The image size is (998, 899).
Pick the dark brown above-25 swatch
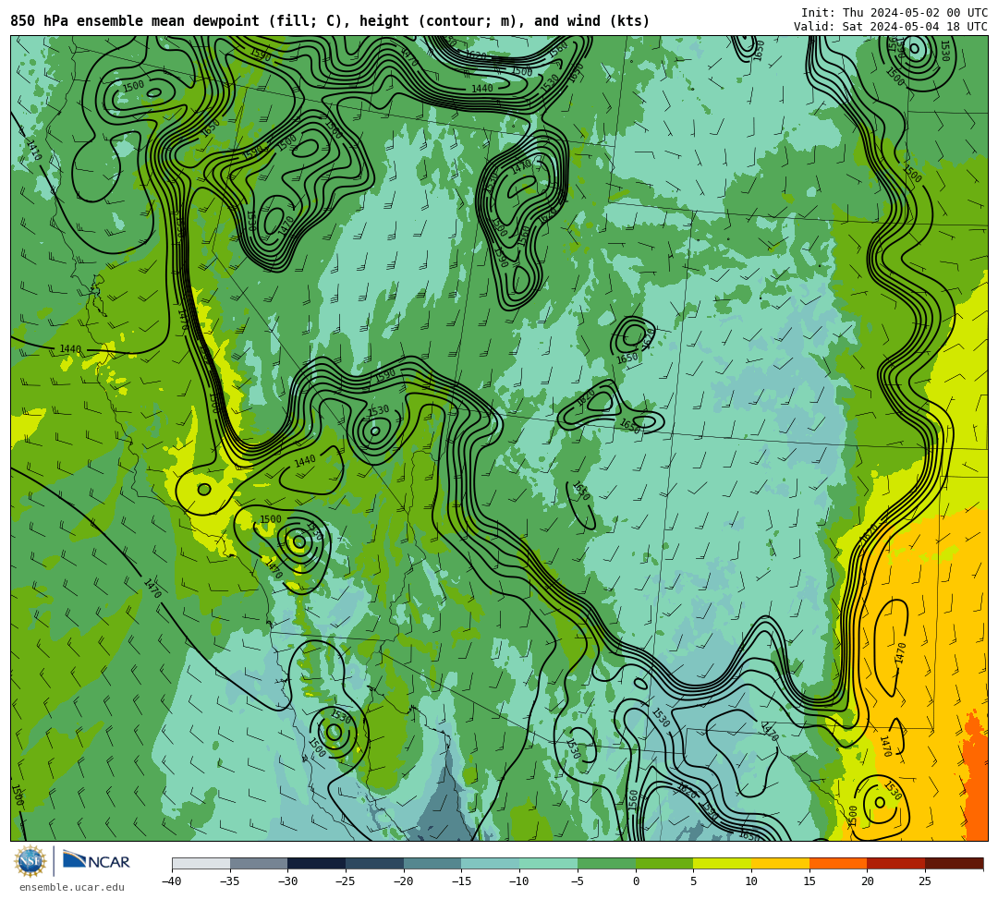(x=954, y=863)
